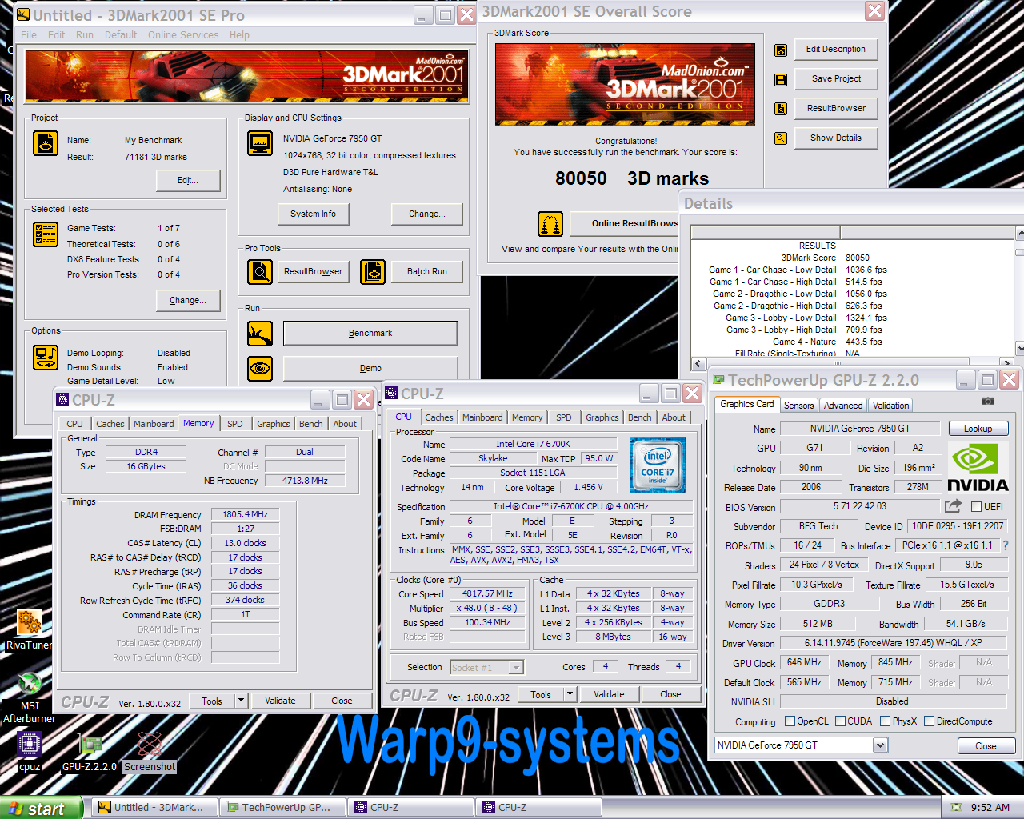Click the Online ResultBrowser icon
Screen dimensions: 1024x819
coord(550,224)
